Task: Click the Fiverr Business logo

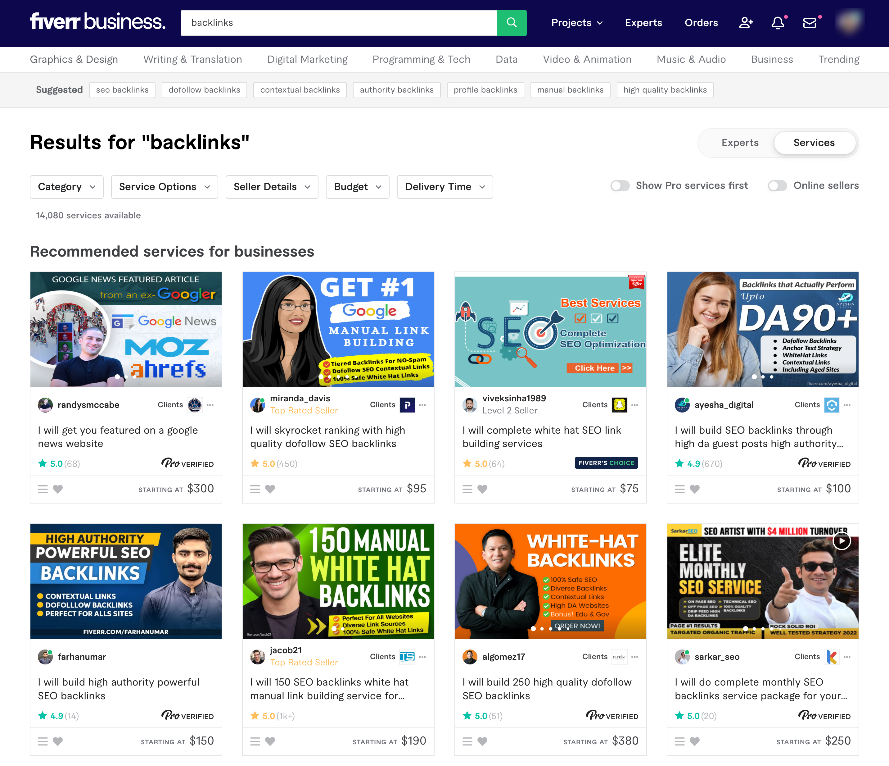Action: pos(97,21)
